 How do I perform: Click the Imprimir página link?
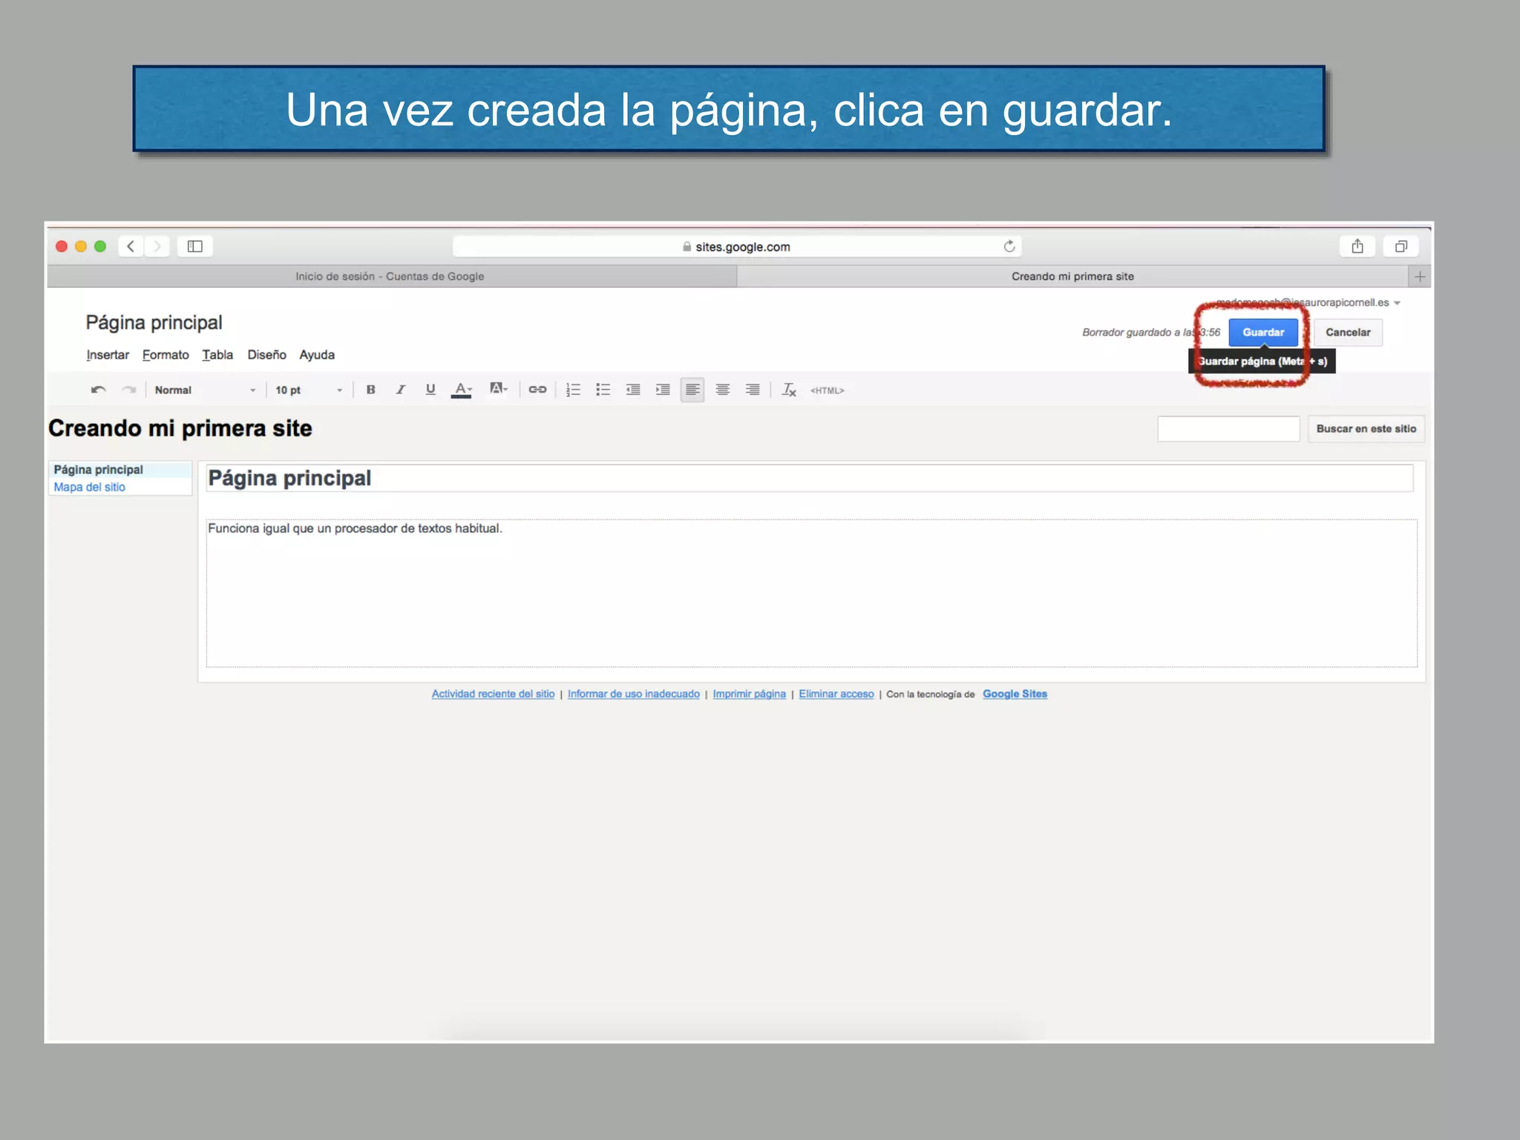tap(749, 694)
